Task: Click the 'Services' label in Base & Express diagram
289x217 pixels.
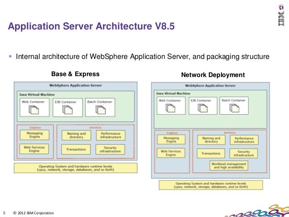Action: [95, 128]
